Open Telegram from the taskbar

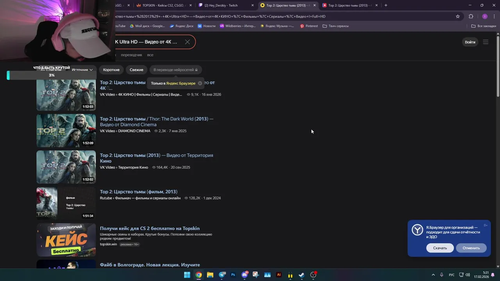point(221,275)
